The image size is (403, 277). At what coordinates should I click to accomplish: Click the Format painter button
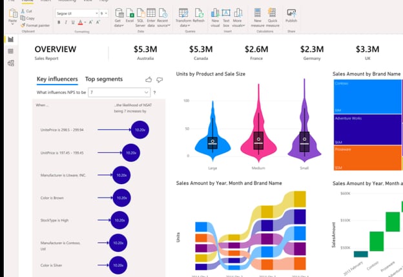point(36,25)
